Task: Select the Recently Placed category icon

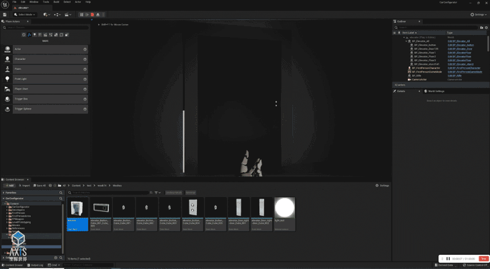Action: [24, 35]
